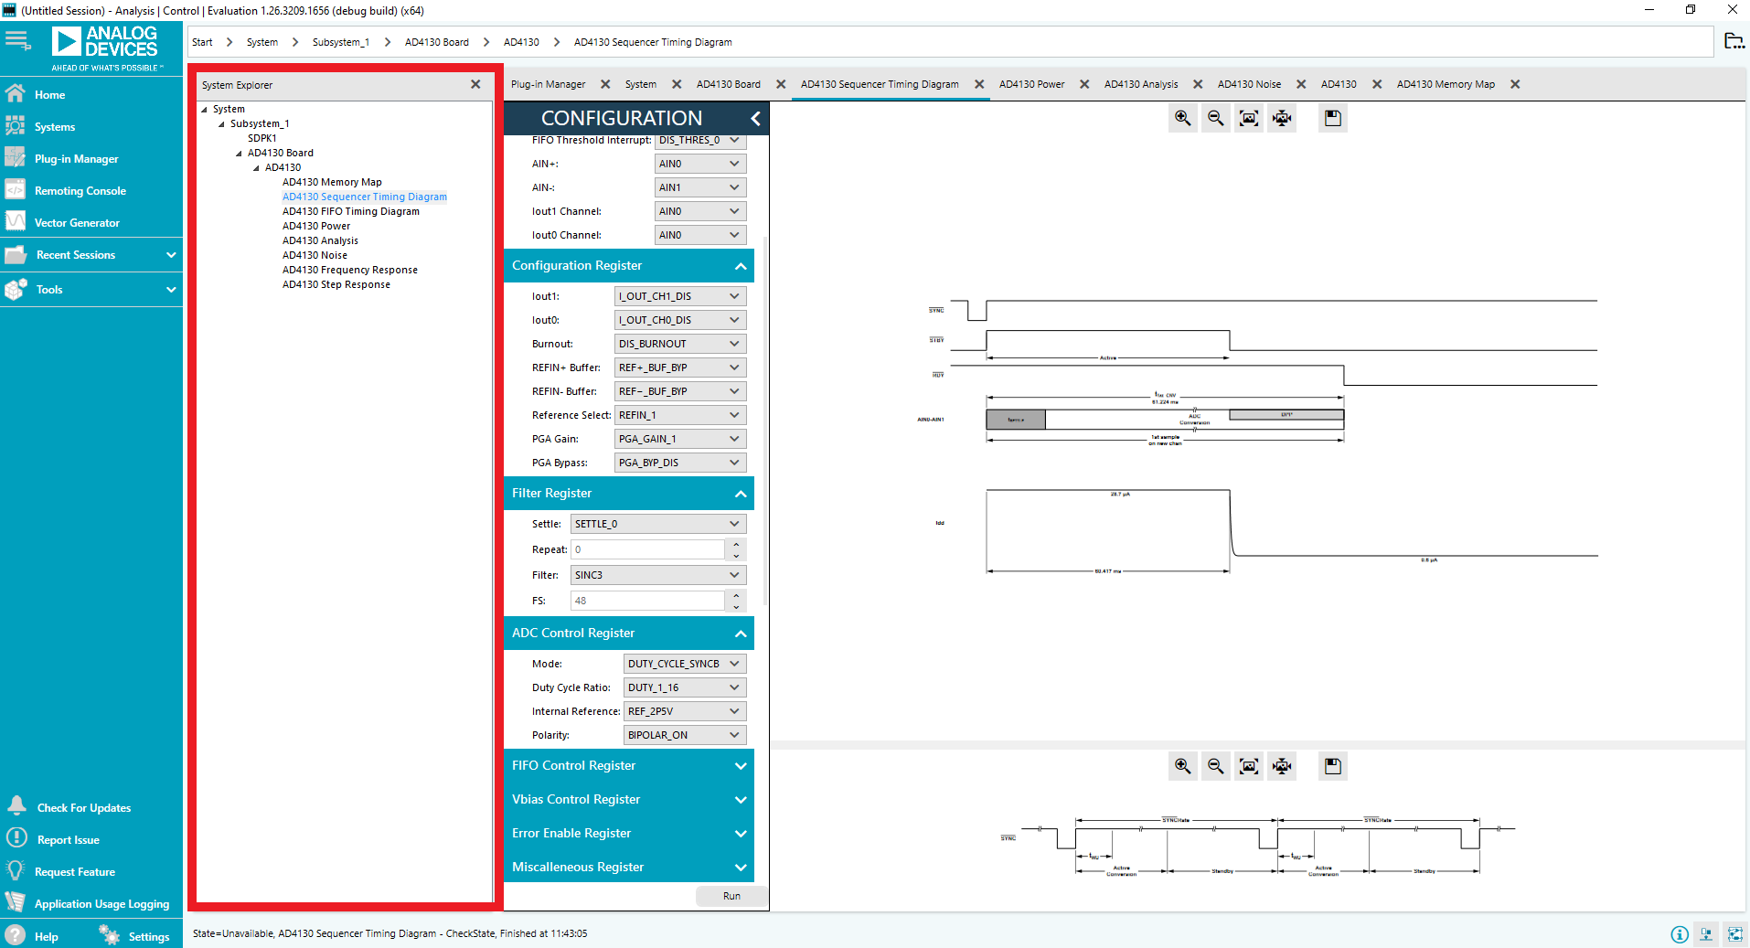Fit the upper timing diagram to view

[x=1249, y=118]
